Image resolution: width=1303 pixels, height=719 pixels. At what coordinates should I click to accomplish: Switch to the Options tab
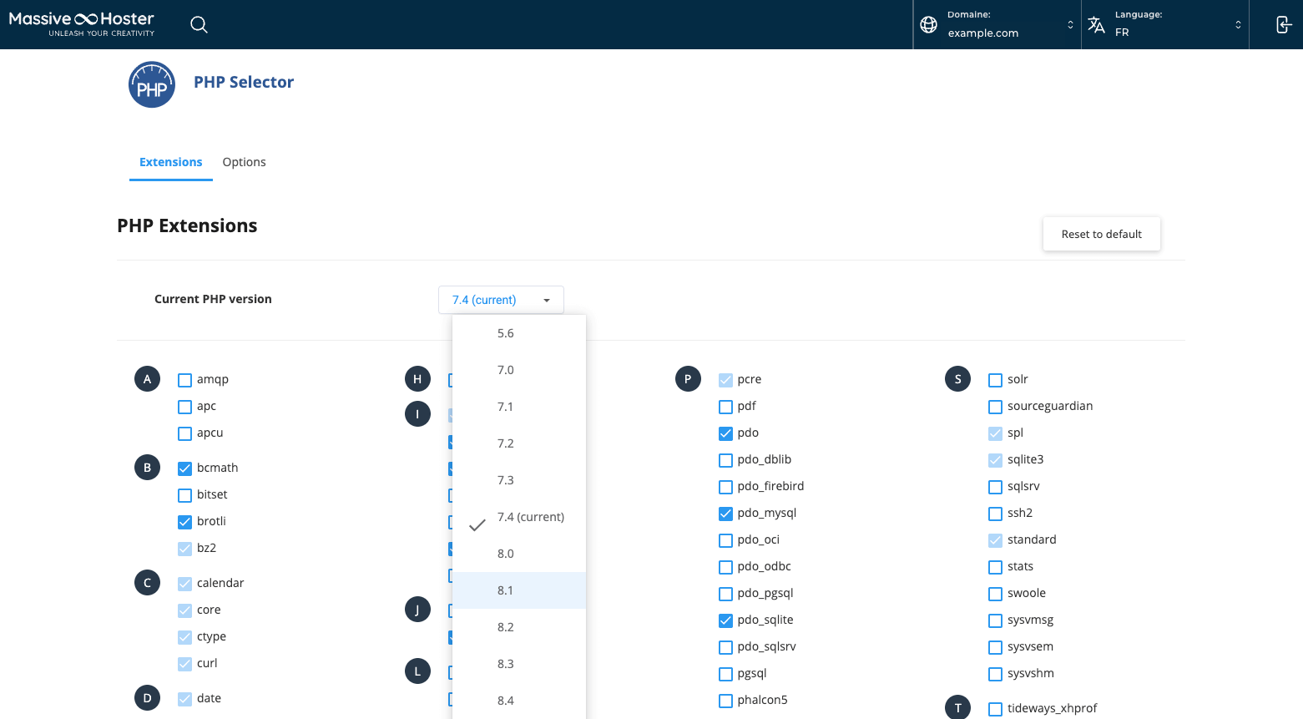click(244, 162)
